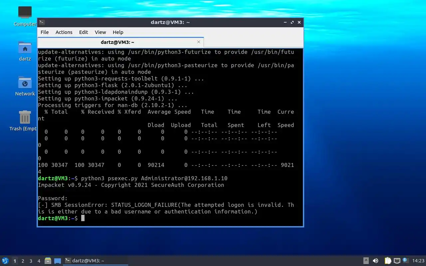Open the Computer desktop icon
Screen dimensions: 426x266
coord(25,16)
